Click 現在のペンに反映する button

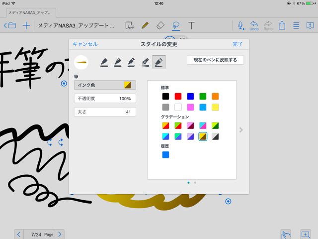[x=215, y=60]
